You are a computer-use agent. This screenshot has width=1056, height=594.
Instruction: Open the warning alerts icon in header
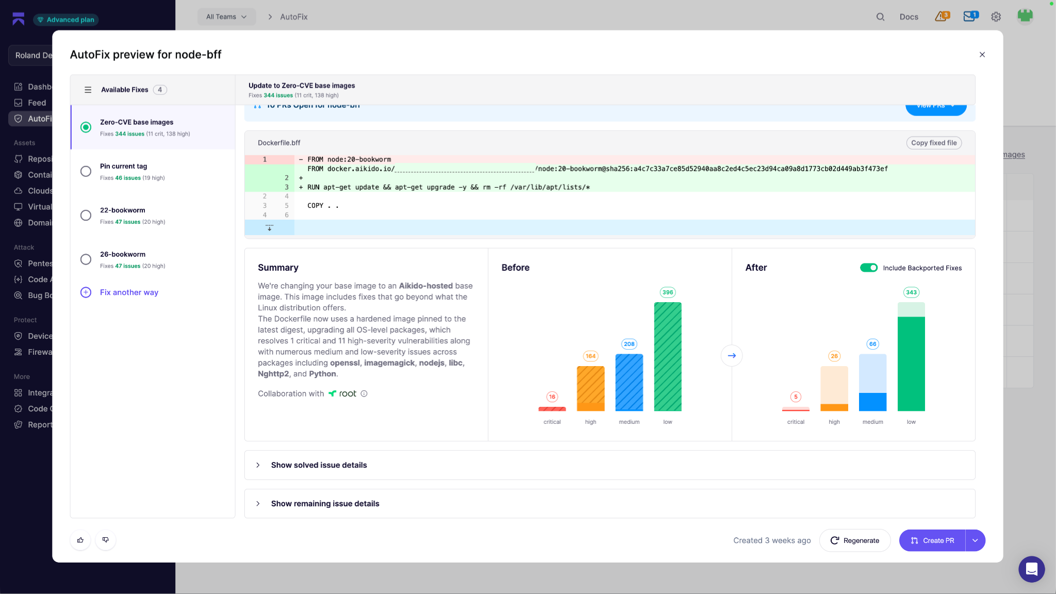pos(942,16)
